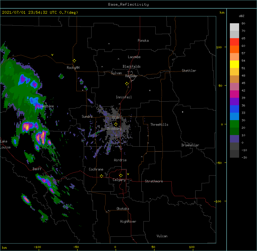Click the Innisfail city label
The width and height of the screenshot is (257, 251).
pyautogui.click(x=124, y=97)
